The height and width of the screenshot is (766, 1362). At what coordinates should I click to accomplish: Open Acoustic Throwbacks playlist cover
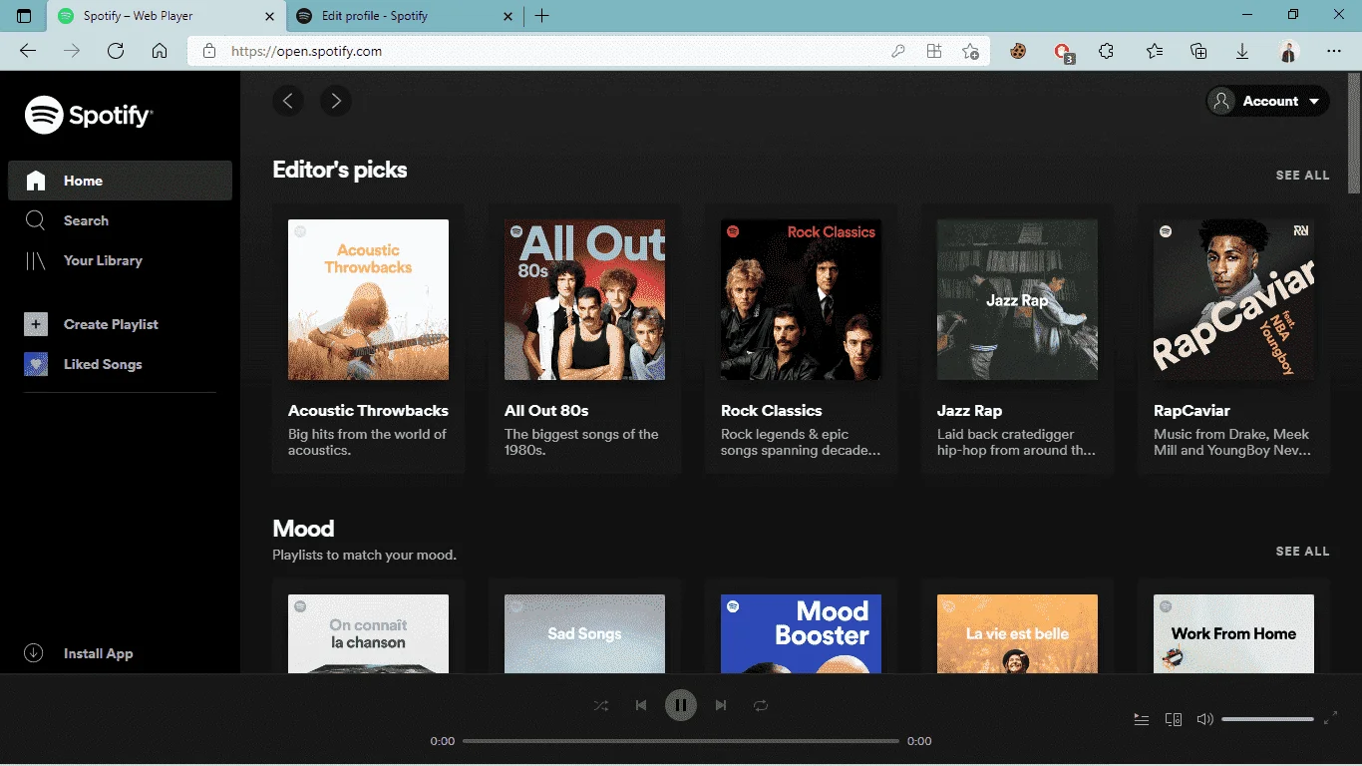click(368, 299)
